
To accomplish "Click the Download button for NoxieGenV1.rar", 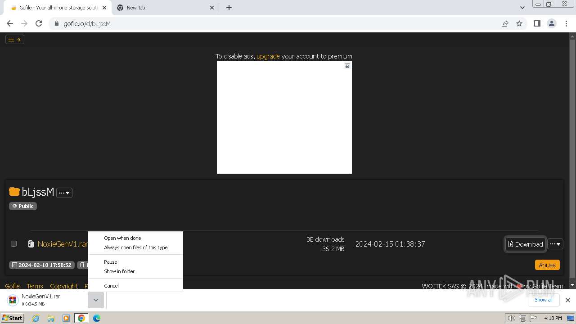I will [525, 244].
